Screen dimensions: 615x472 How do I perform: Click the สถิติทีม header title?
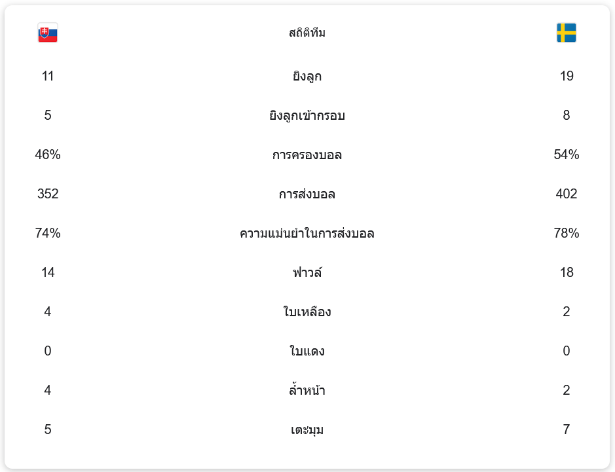click(x=307, y=33)
